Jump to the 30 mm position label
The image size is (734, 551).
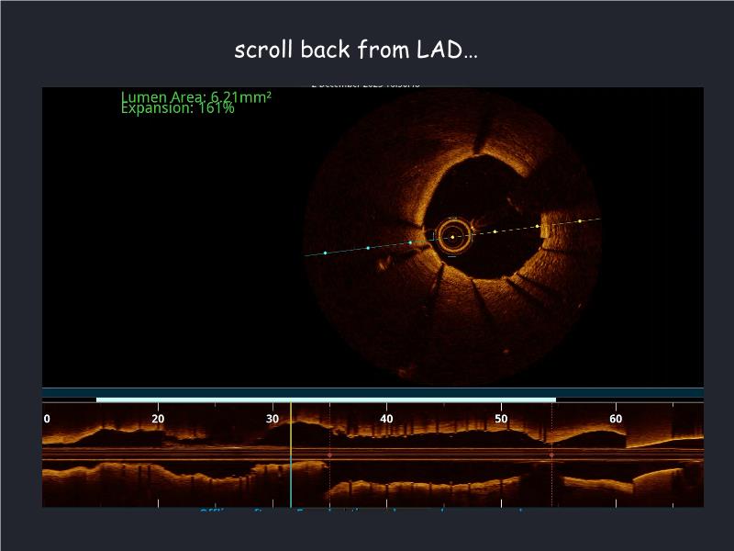[x=272, y=419]
